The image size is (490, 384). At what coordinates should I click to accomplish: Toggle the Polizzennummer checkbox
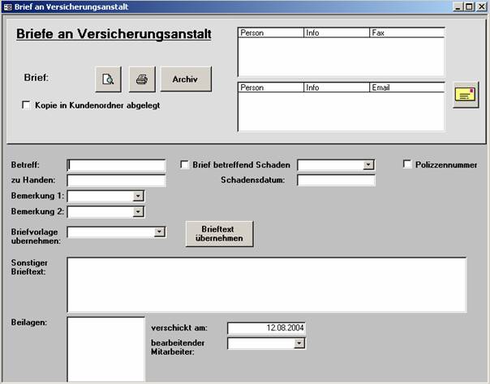click(x=407, y=164)
